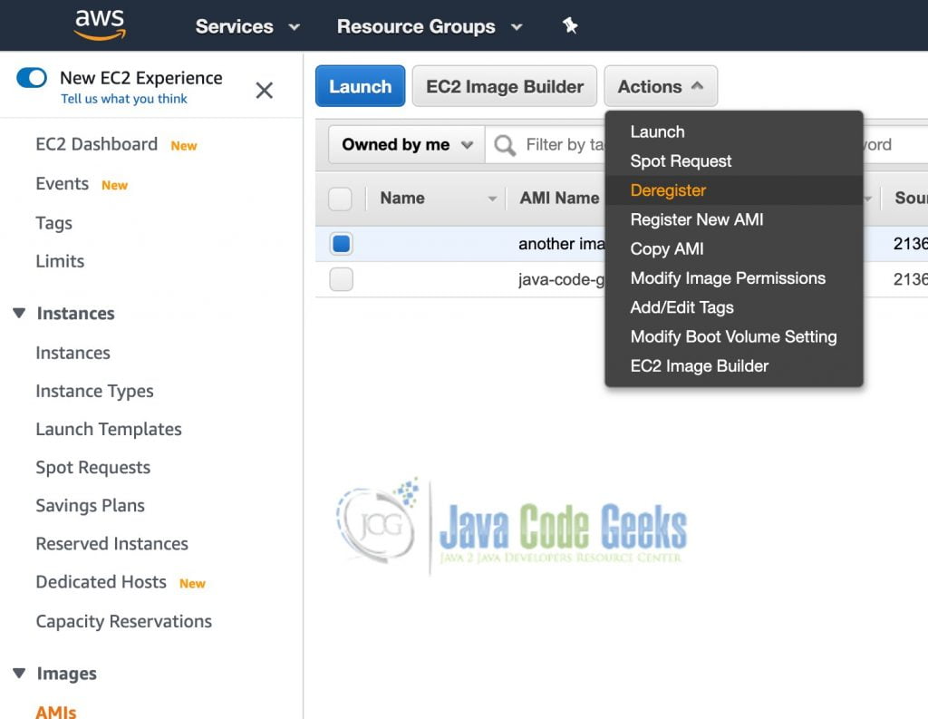Toggle off the New EC2 Experience switch

(x=28, y=80)
